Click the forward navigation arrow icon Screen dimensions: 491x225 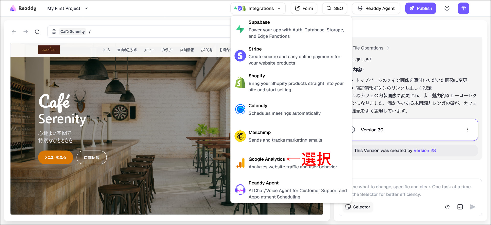(26, 32)
